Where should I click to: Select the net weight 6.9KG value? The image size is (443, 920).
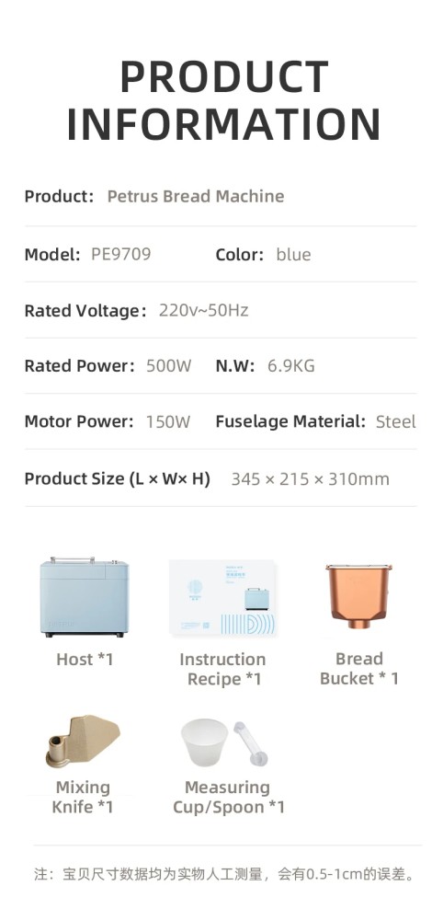(x=291, y=365)
